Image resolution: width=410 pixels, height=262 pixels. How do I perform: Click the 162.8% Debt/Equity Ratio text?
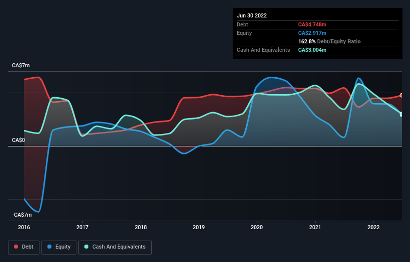tap(329, 41)
